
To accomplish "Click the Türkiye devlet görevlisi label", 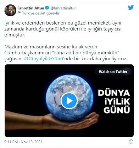I will (41, 13).
